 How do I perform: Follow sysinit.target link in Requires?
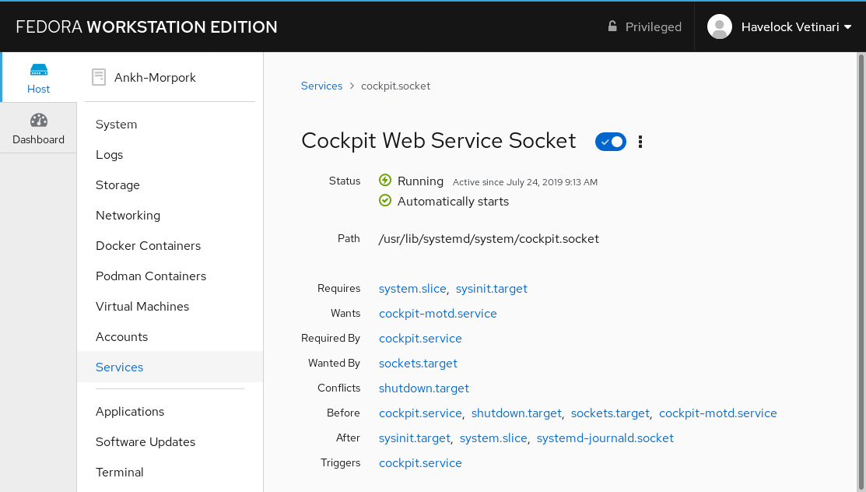[x=492, y=289]
